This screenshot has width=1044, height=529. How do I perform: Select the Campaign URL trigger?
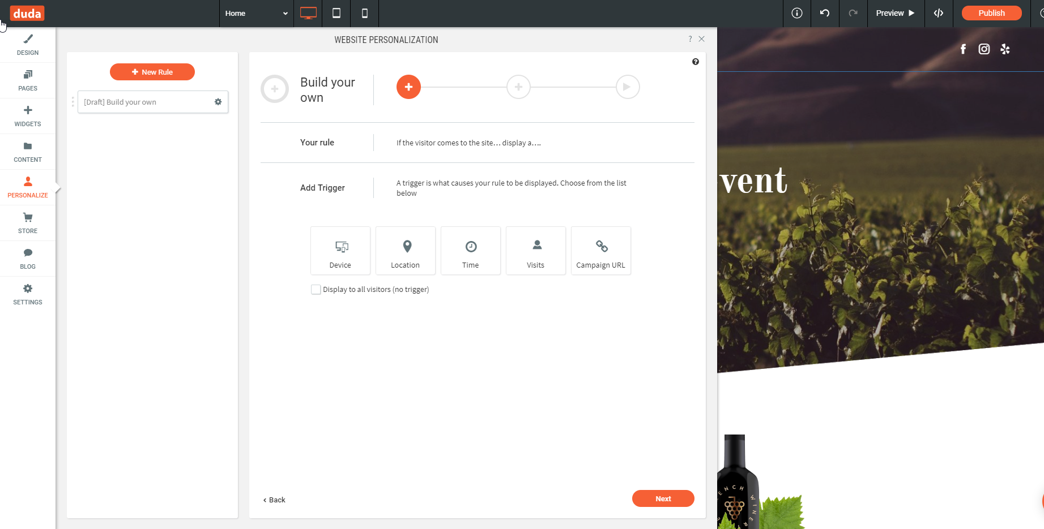coord(601,251)
